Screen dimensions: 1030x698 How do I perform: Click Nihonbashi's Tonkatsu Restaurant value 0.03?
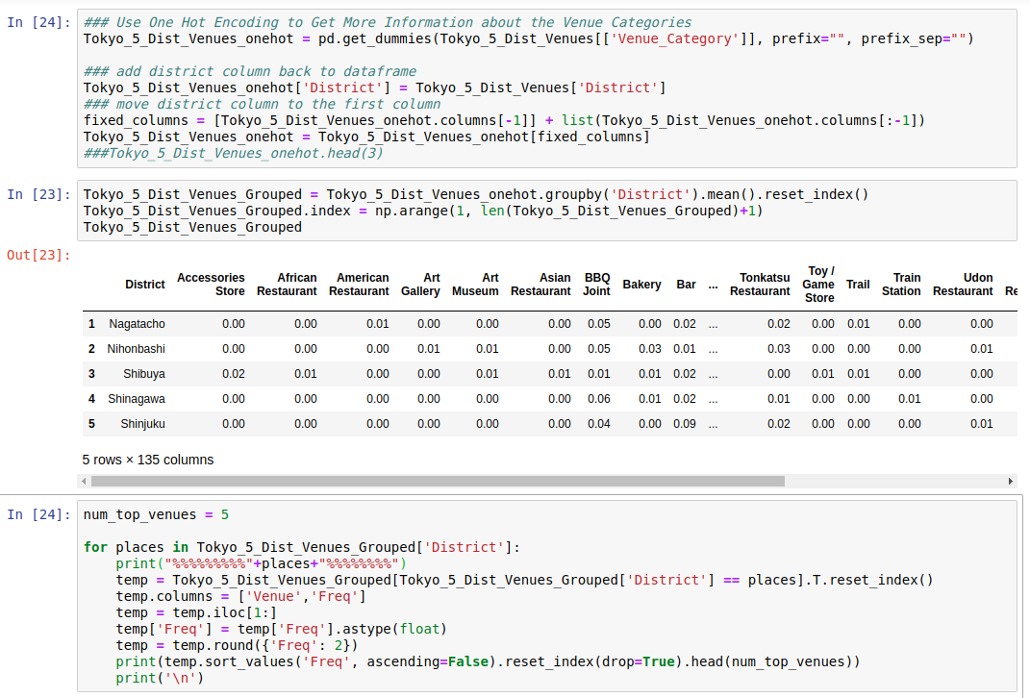[x=778, y=349]
